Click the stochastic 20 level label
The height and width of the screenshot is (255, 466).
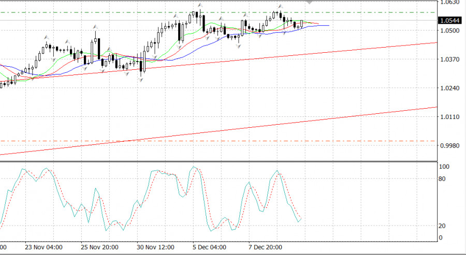[x=442, y=226]
